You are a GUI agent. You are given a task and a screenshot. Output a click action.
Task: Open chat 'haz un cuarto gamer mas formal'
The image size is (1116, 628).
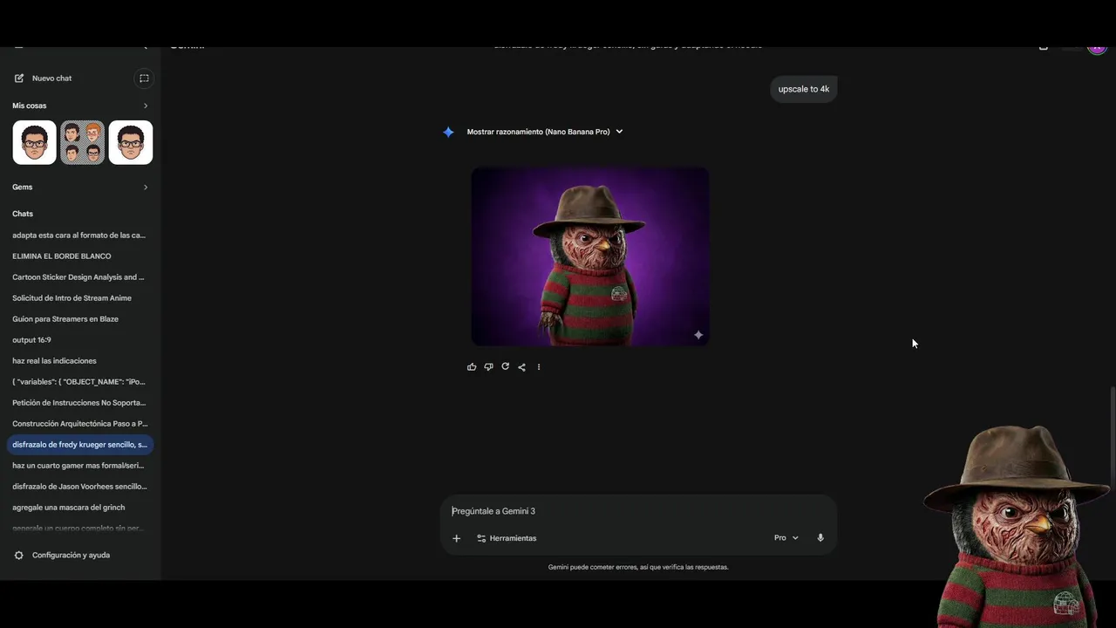click(x=79, y=466)
